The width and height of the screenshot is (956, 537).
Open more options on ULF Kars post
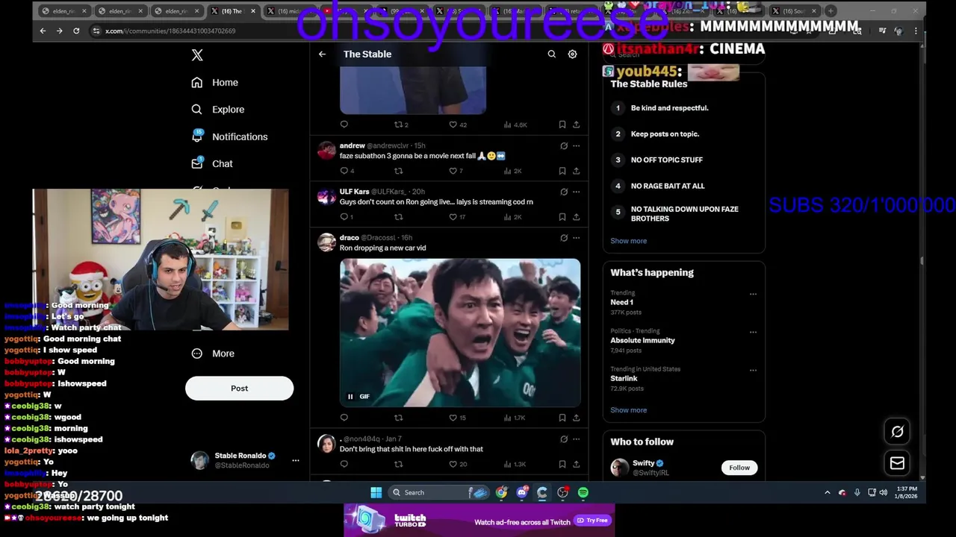point(576,192)
